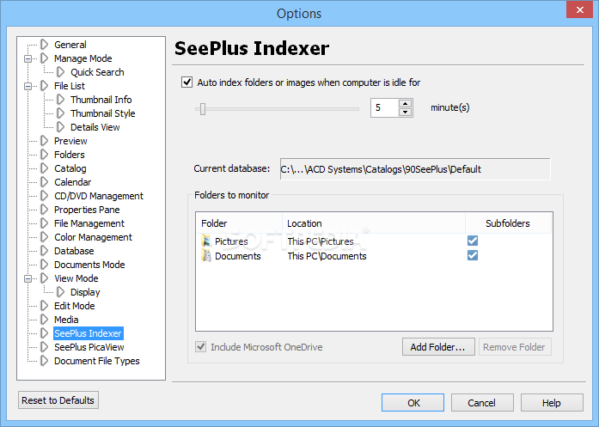This screenshot has width=599, height=427.
Task: Open Details View settings
Action: (x=95, y=127)
